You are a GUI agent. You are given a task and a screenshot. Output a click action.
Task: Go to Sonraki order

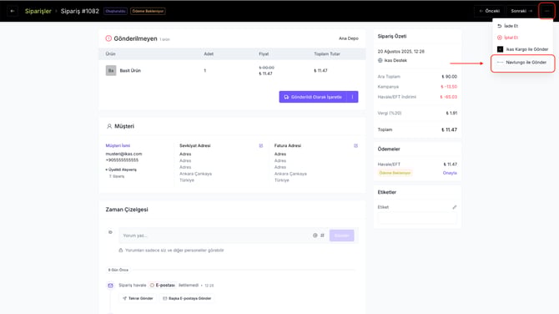point(521,11)
